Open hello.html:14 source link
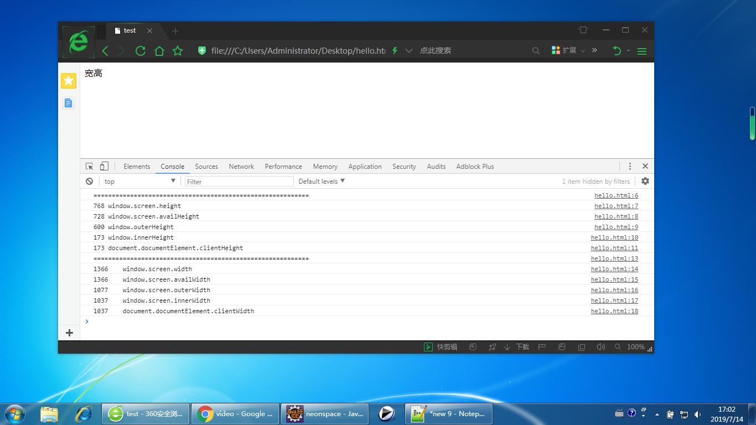 [x=614, y=269]
